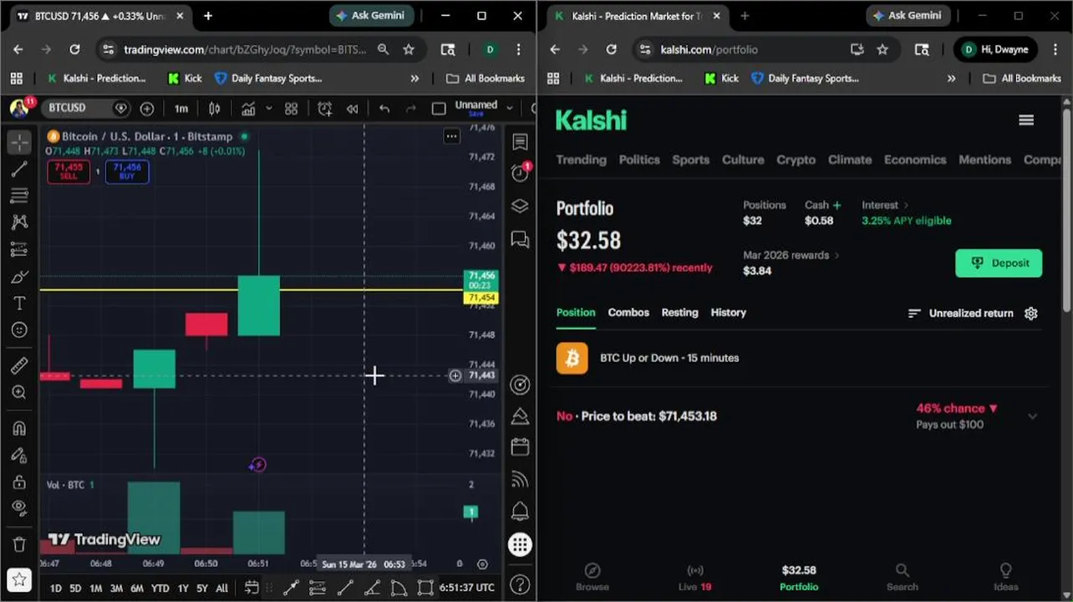
Task: Expand bookmarks overflow chevron in TradingView window
Action: (414, 79)
